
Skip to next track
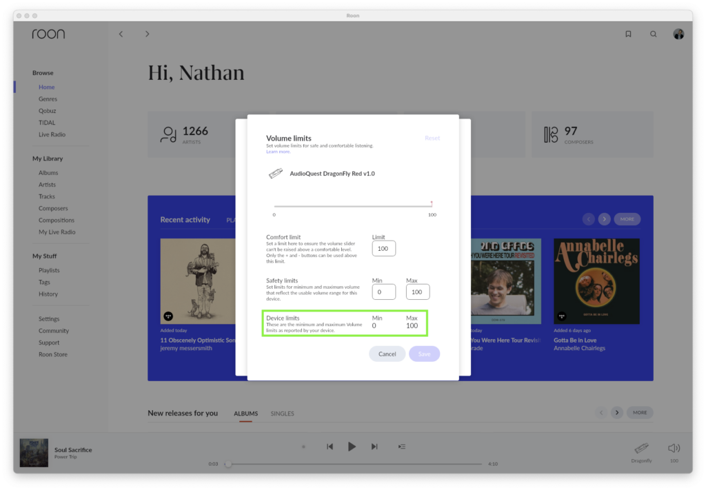coord(374,447)
